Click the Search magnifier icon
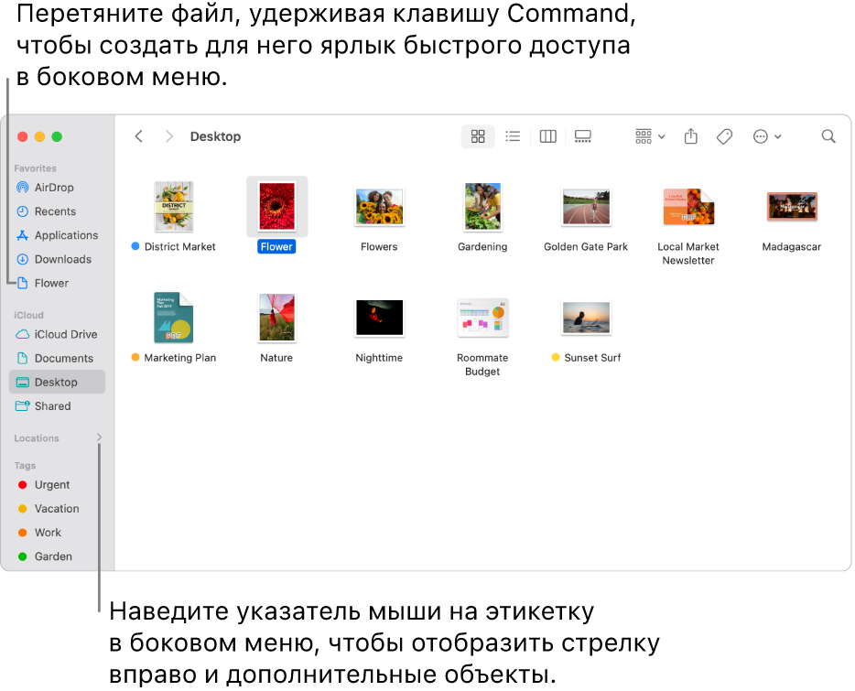The width and height of the screenshot is (855, 691). (x=828, y=136)
